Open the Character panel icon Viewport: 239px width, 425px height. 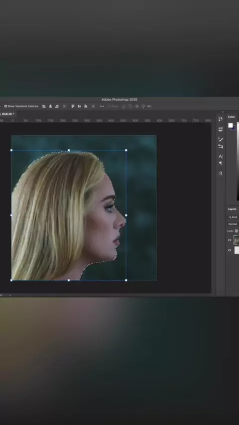pyautogui.click(x=220, y=156)
